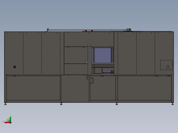Click the red X axis of the orientation triad
This screenshot has height=133, width=178.
[x=7, y=123]
